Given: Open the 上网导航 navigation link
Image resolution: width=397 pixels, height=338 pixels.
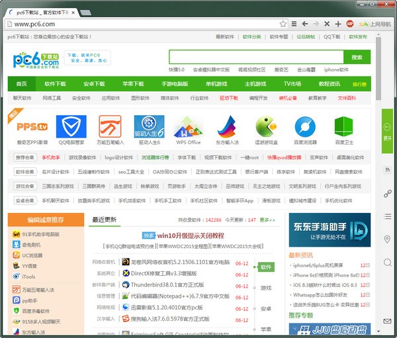Looking at the screenshot, I should click(x=375, y=24).
